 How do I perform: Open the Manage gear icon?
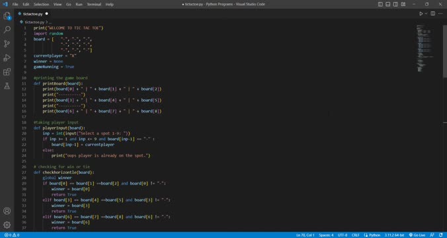(7, 225)
